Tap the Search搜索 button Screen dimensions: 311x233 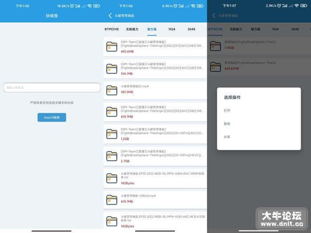(x=52, y=117)
